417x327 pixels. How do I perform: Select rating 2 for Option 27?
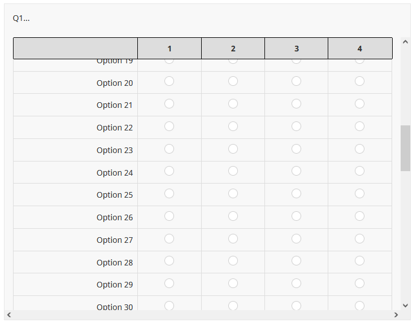pyautogui.click(x=233, y=239)
